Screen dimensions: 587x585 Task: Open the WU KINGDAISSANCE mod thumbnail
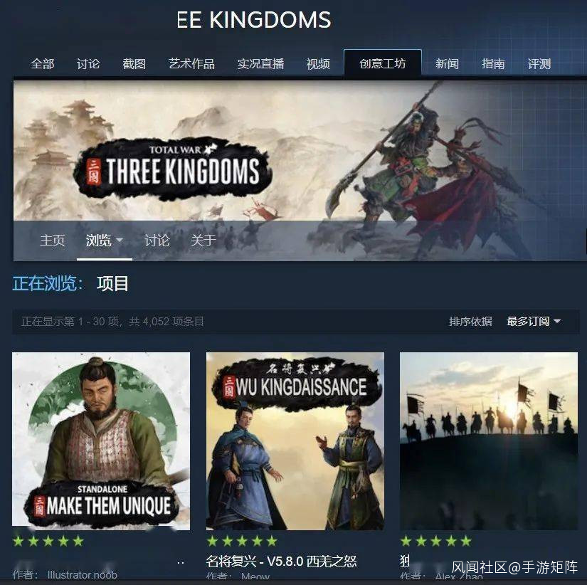pos(295,441)
